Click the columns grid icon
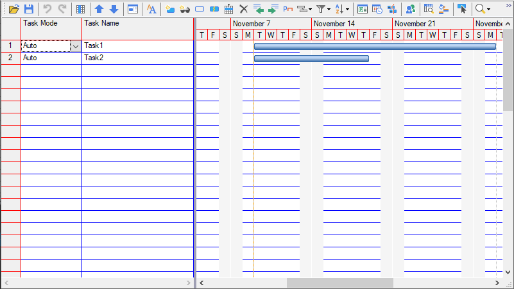 80,9
